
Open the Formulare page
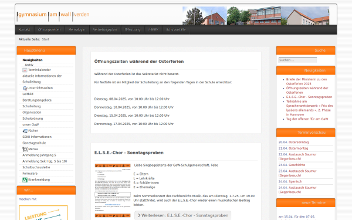point(30,173)
